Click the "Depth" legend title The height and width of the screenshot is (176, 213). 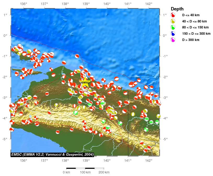[177, 9]
